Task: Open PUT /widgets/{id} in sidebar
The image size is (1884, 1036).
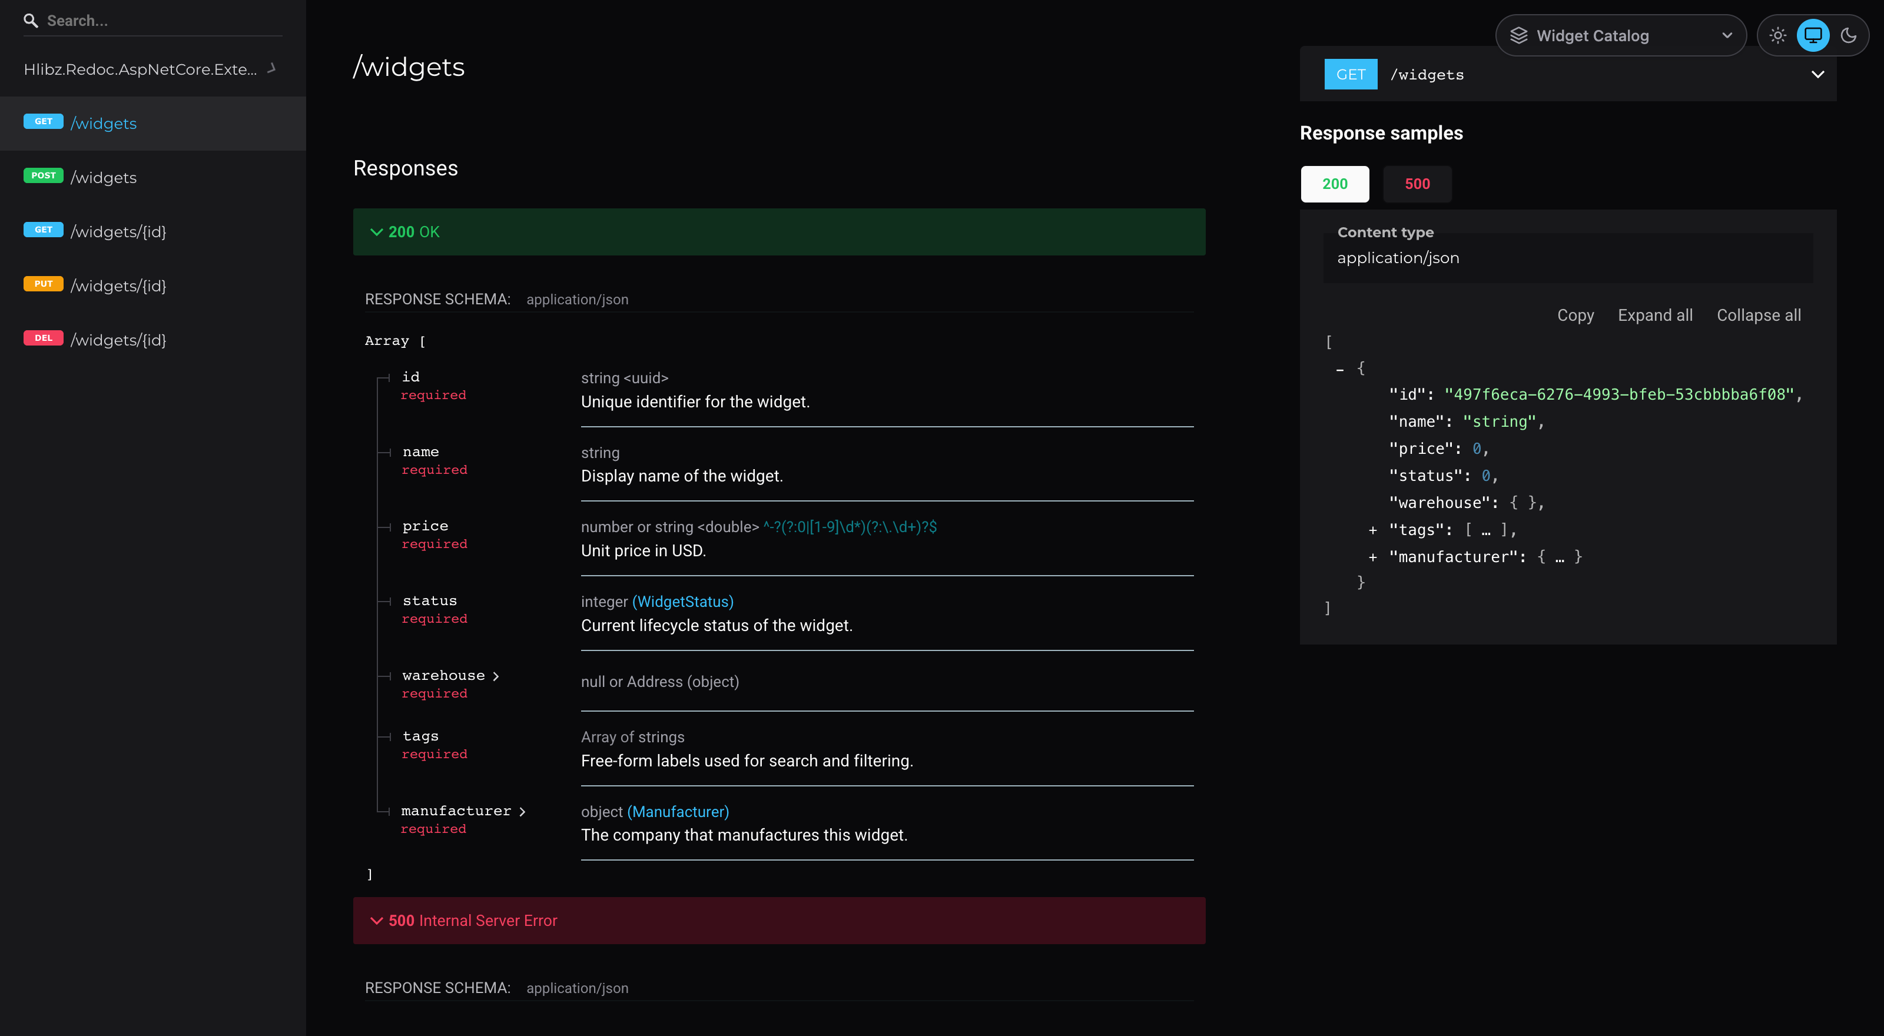Action: tap(153, 286)
